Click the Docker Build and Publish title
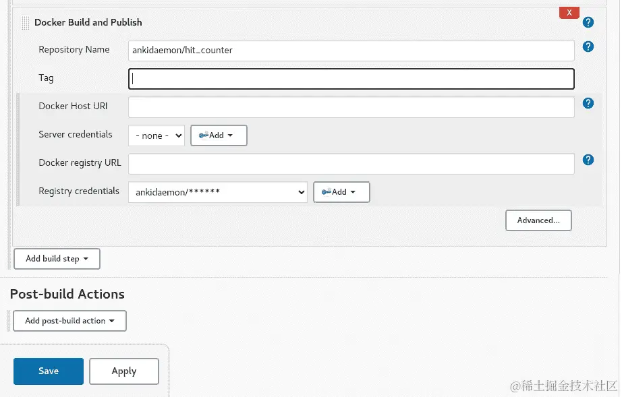 pos(88,23)
